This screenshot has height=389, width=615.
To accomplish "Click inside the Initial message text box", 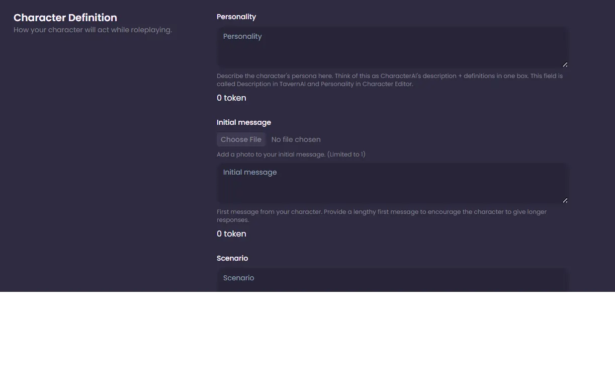I will [x=391, y=183].
